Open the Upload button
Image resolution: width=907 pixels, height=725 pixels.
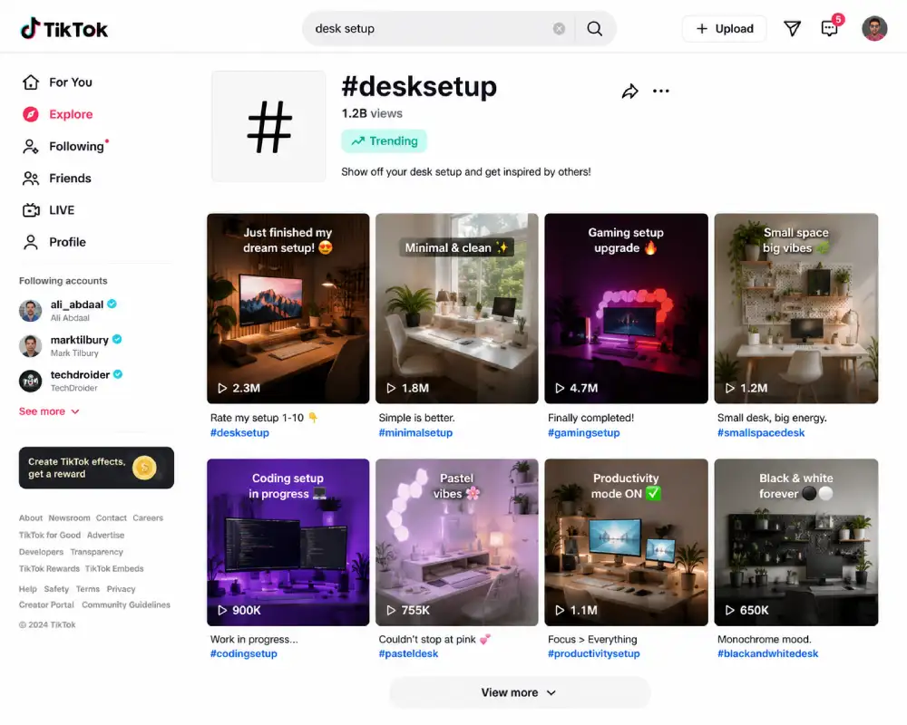tap(724, 28)
